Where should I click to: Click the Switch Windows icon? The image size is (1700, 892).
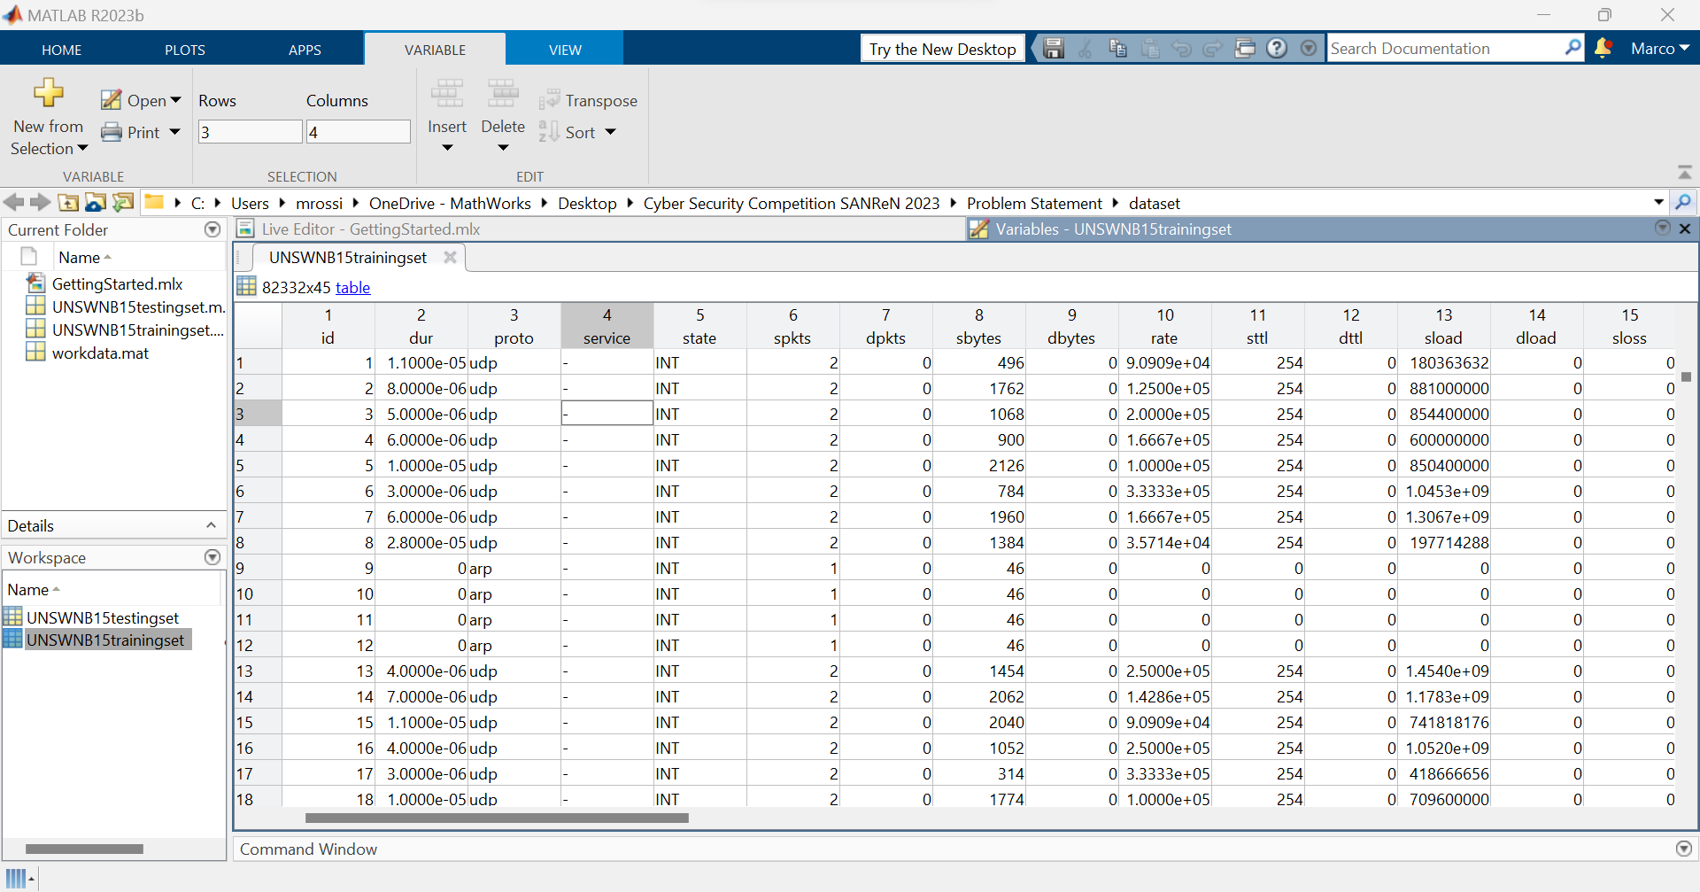coord(1245,48)
